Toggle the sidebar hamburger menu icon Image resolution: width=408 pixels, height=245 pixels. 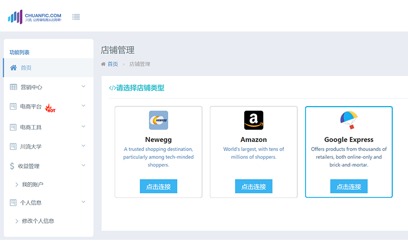[x=76, y=17]
